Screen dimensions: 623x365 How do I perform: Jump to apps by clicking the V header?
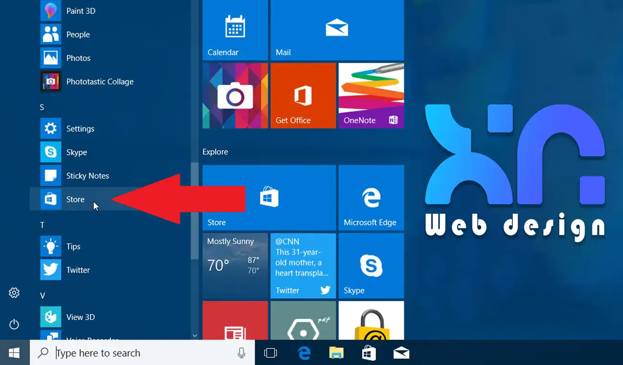pyautogui.click(x=42, y=295)
